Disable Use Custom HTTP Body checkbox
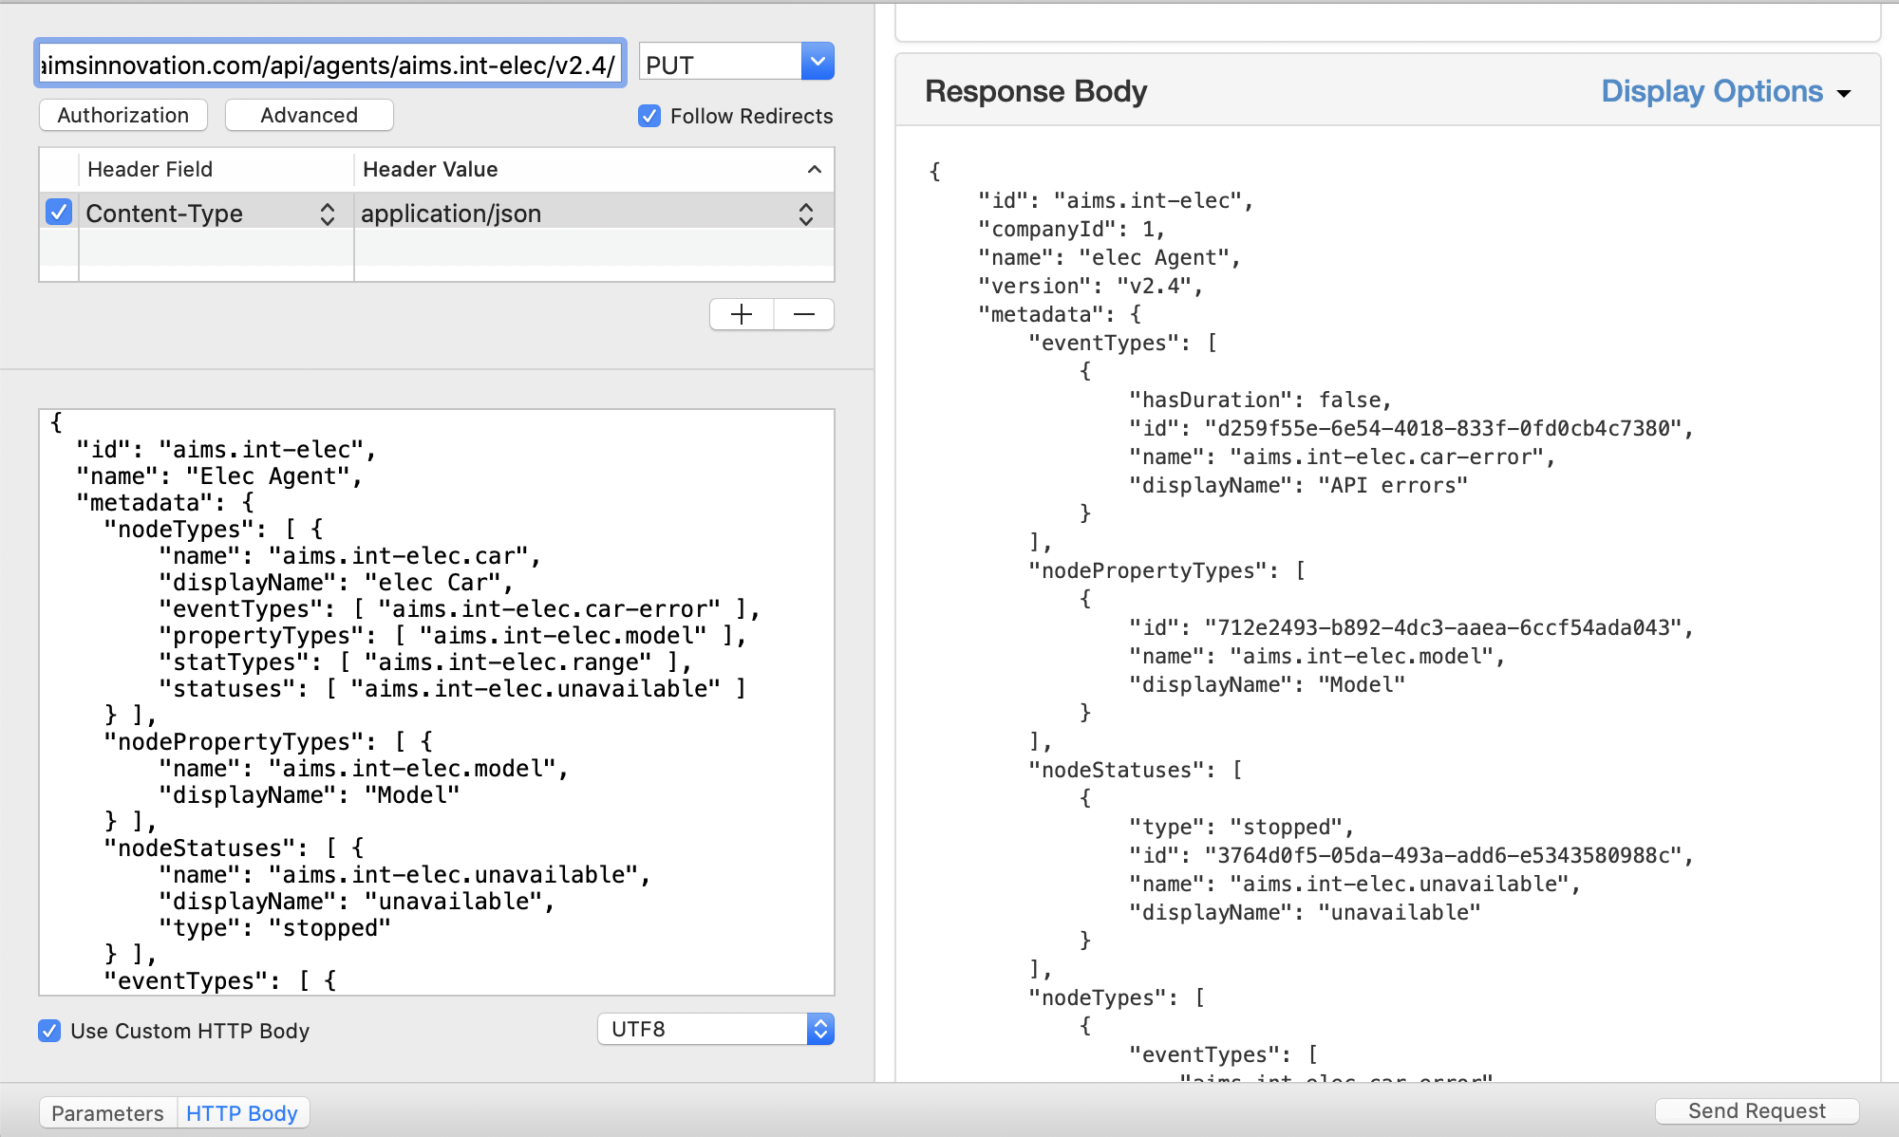Image resolution: width=1899 pixels, height=1137 pixels. pos(49,1031)
